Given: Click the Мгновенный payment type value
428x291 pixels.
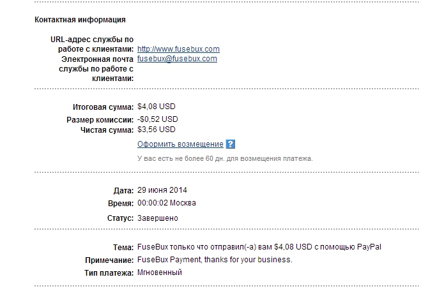Looking at the screenshot, I should (160, 272).
